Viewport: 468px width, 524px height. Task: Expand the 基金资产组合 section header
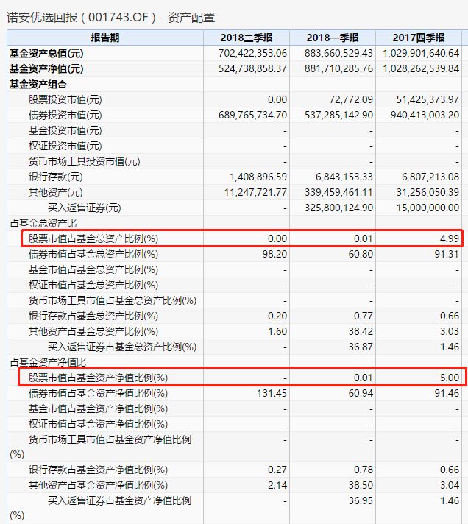pos(38,84)
